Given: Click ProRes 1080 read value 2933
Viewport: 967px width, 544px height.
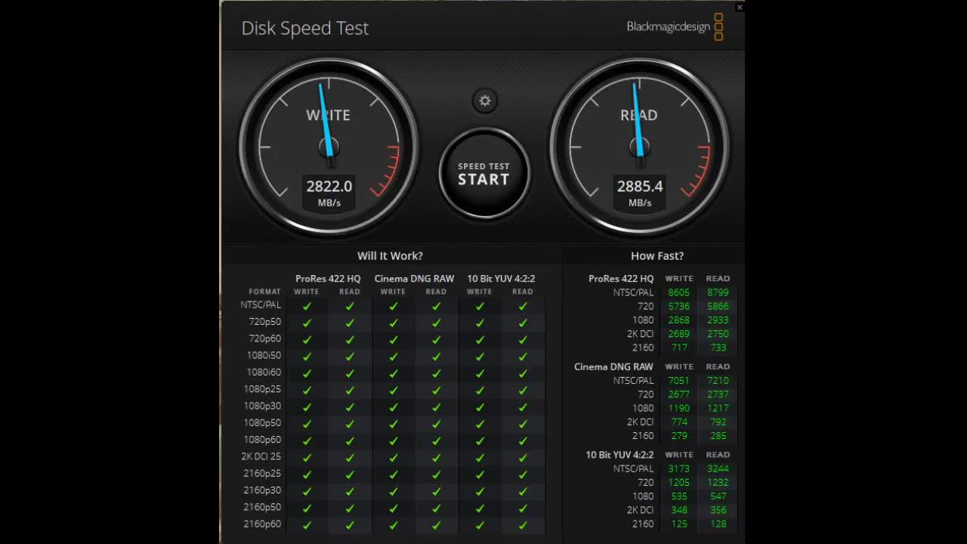Looking at the screenshot, I should coord(718,320).
